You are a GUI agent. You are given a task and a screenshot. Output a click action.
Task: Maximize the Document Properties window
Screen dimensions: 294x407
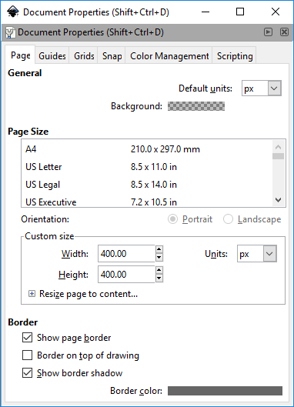tap(240, 12)
